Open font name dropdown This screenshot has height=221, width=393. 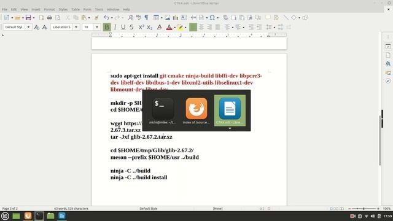(76, 27)
